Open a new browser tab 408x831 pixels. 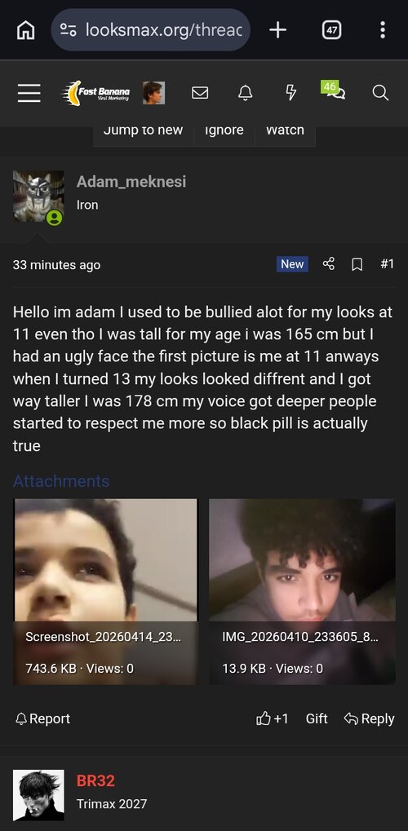277,30
